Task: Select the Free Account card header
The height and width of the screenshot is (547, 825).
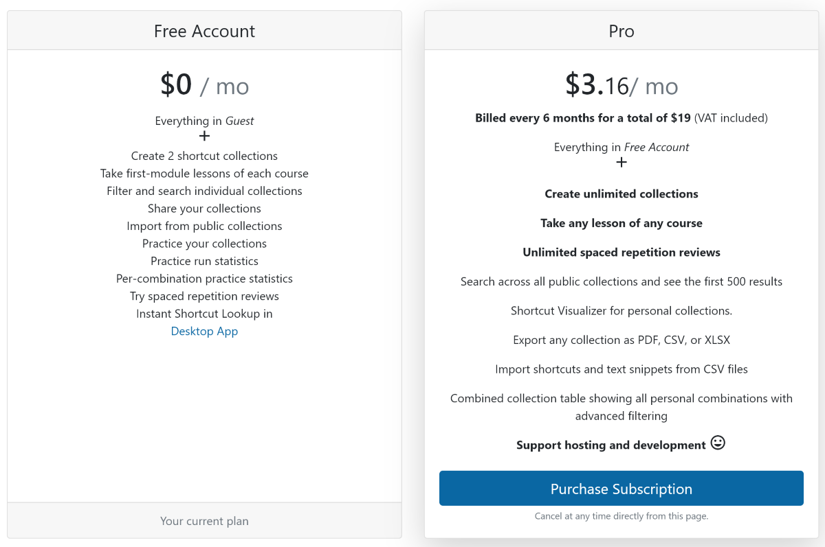Action: click(204, 31)
